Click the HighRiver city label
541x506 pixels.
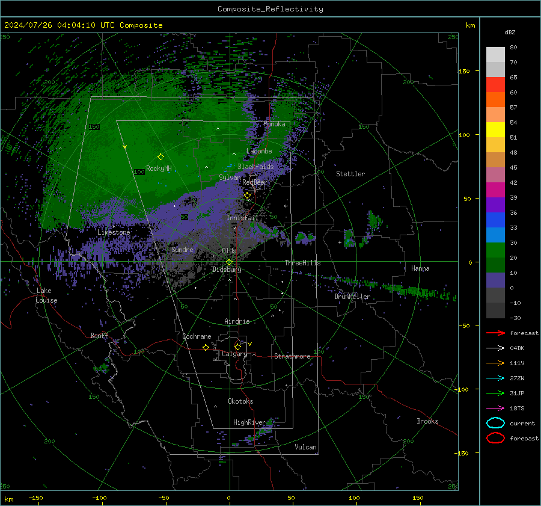(249, 422)
